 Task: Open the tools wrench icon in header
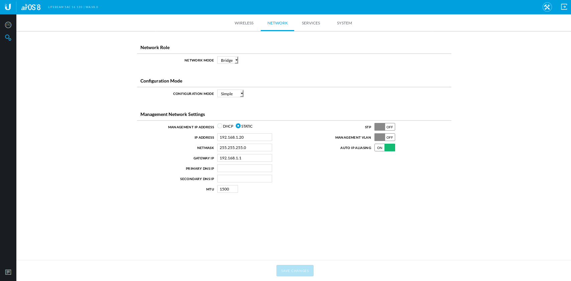point(547,7)
